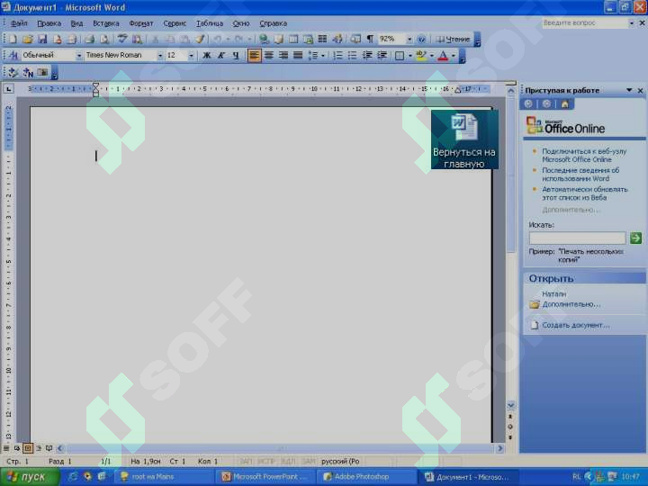The height and width of the screenshot is (486, 648).
Task: Open the Вставка menu
Action: click(x=106, y=23)
